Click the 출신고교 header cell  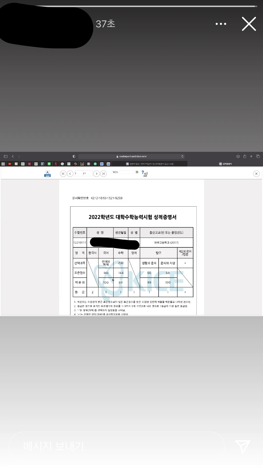pos(166,233)
